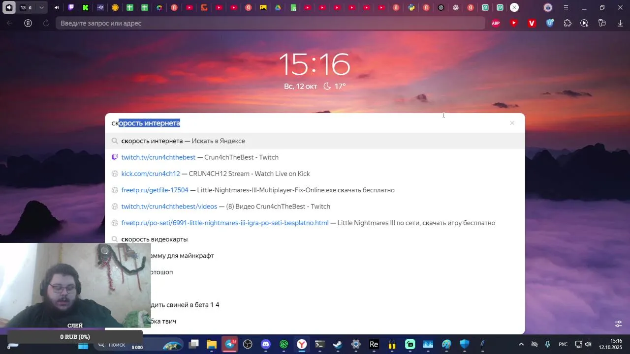Open the downloads arrow icon
The width and height of the screenshot is (630, 354).
pos(620,23)
